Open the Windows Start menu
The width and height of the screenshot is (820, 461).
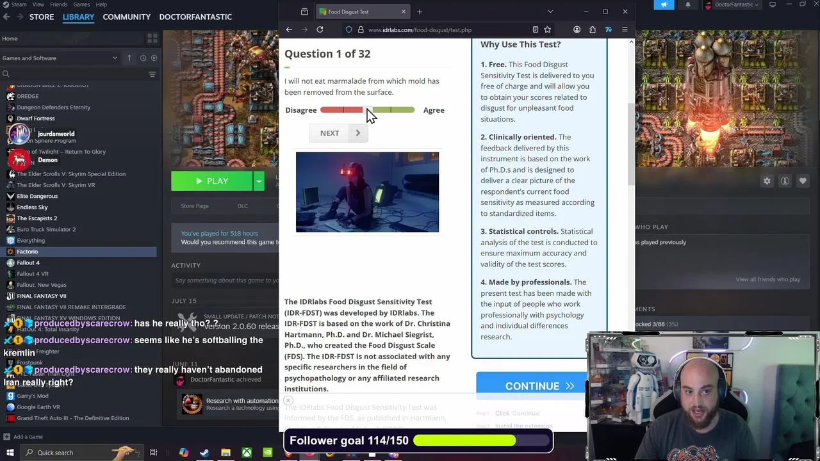point(10,453)
